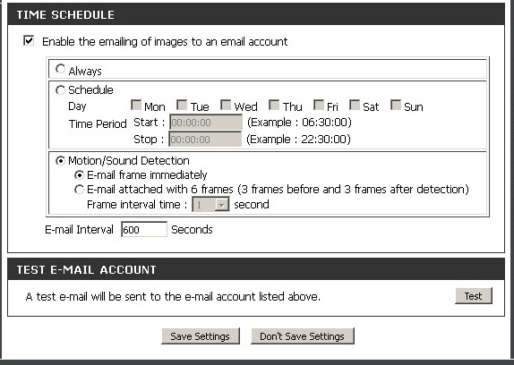Open the Frame interval time dropdown
This screenshot has height=365, width=514.
[210, 205]
